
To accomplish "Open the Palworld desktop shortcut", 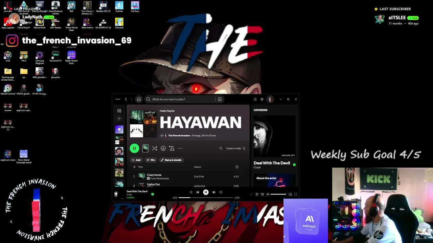I will click(119, 24).
